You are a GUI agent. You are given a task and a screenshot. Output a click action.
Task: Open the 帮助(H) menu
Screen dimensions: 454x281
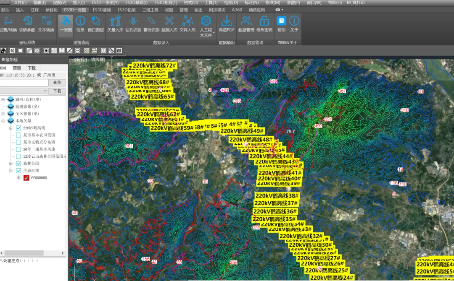[x=335, y=3]
